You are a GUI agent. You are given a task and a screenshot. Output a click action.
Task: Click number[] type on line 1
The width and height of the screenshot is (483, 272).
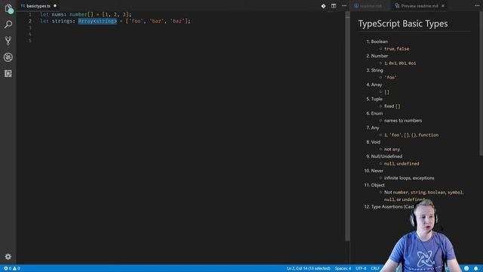(82, 14)
